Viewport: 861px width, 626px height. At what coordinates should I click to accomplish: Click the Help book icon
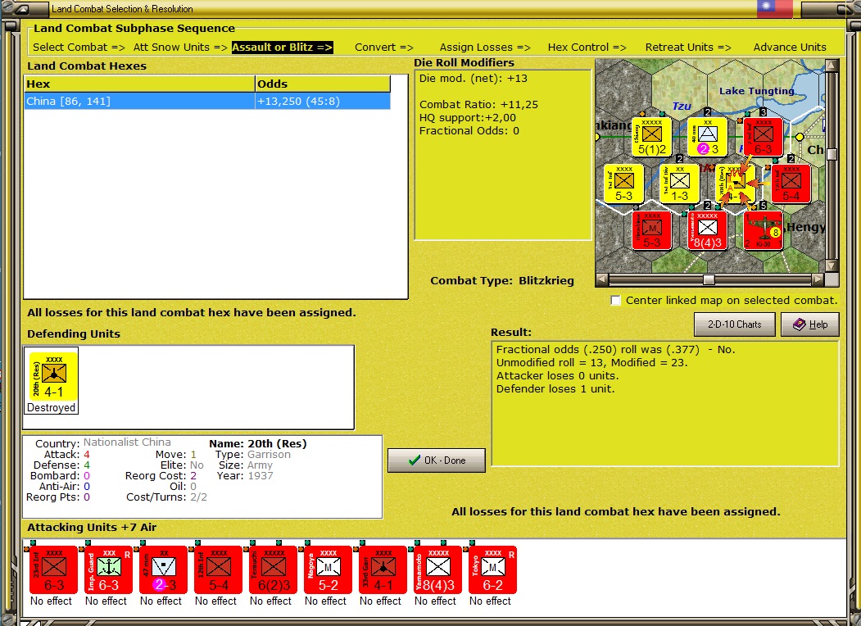coord(799,324)
